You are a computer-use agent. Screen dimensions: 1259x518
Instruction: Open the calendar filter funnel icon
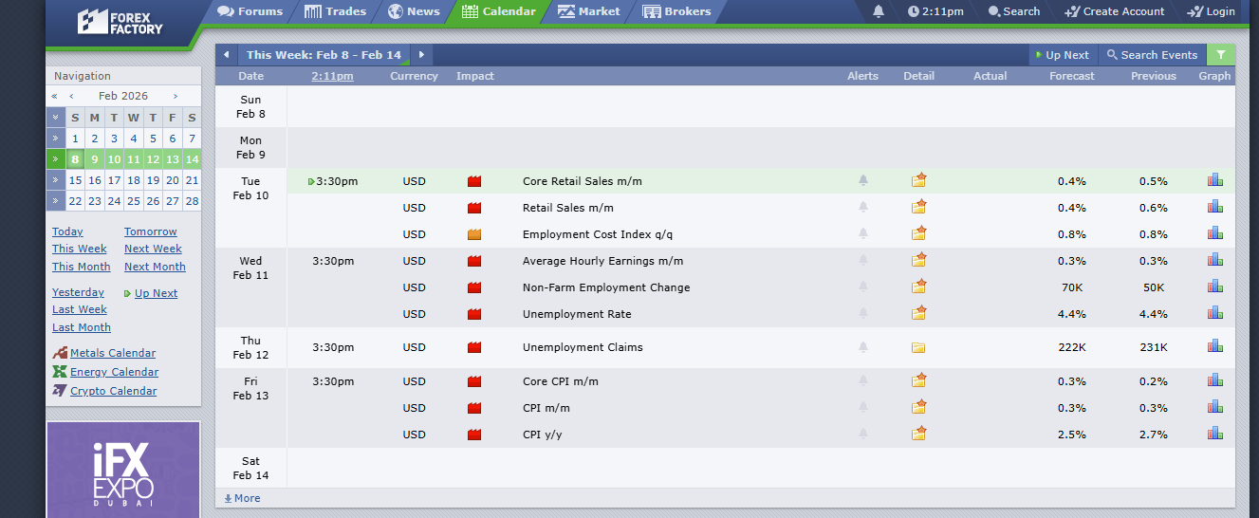[x=1221, y=55]
